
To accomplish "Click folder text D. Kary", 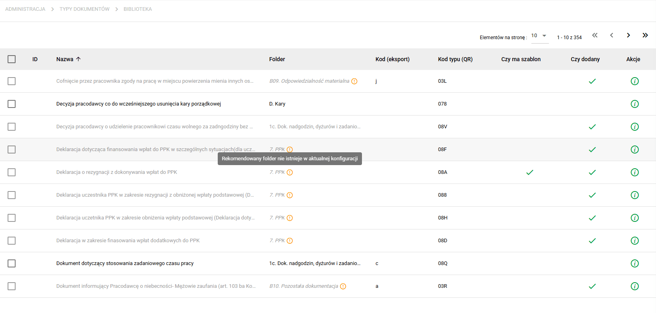I will pos(277,104).
